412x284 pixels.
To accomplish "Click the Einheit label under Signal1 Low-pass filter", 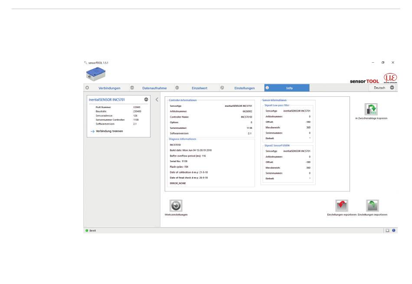I will 270,138.
